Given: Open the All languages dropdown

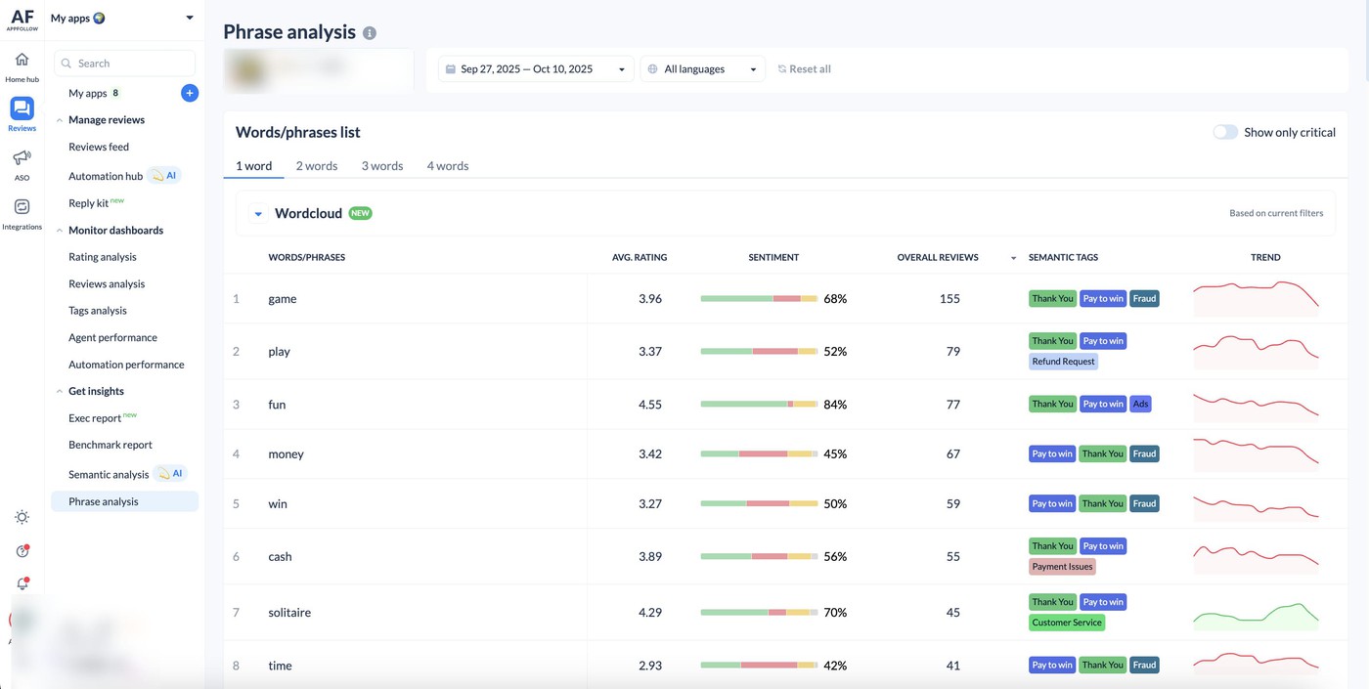Looking at the screenshot, I should pos(702,69).
